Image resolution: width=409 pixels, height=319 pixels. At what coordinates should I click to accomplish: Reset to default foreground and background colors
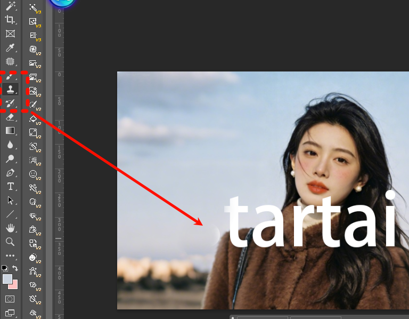5,268
